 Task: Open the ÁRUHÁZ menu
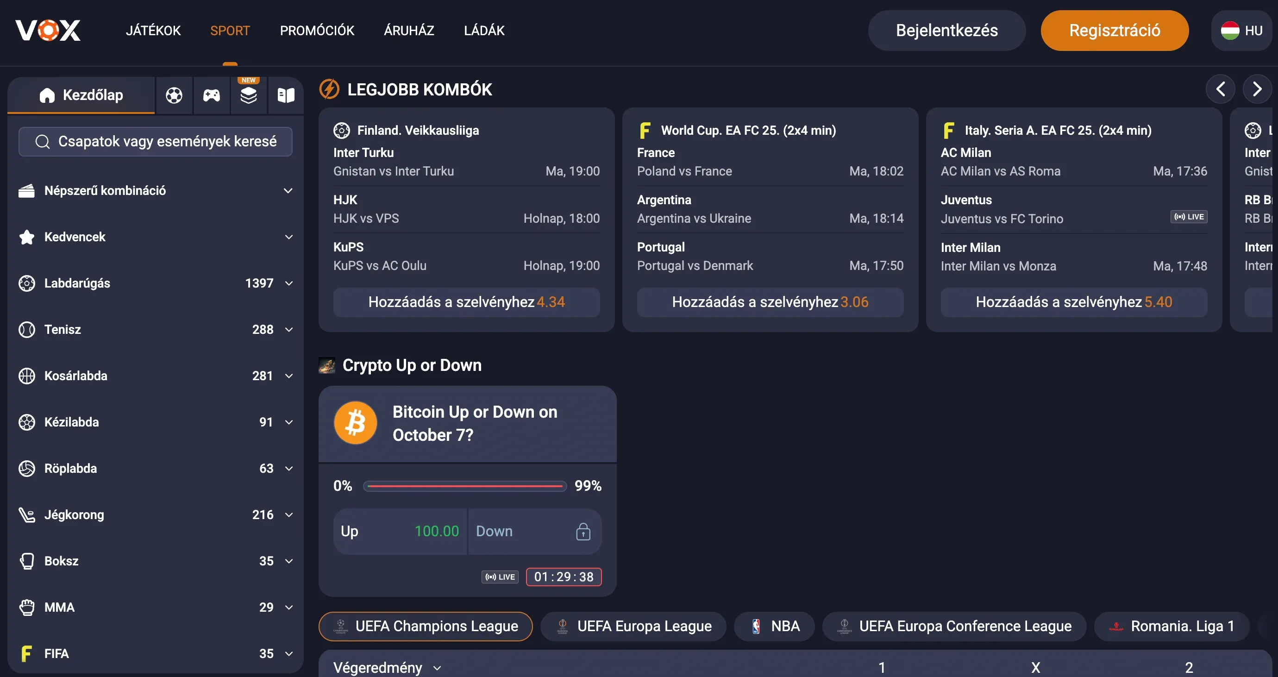tap(409, 31)
